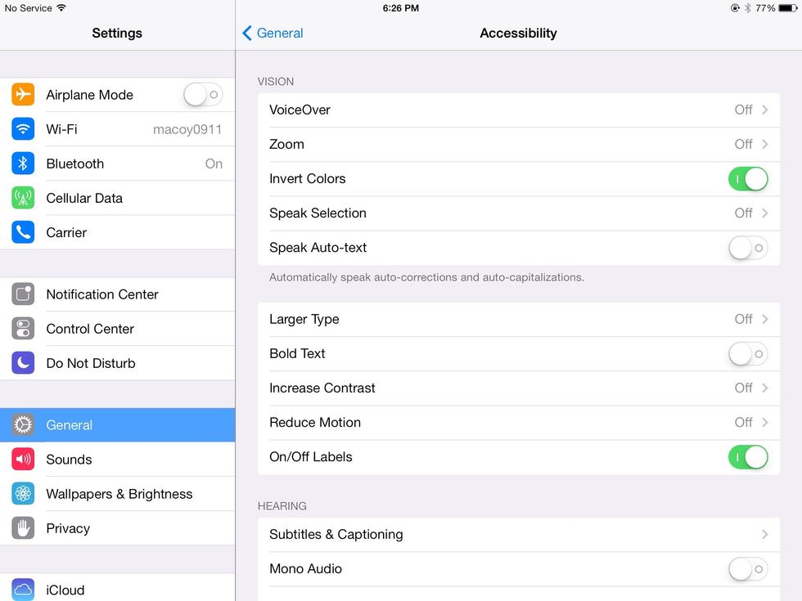Enable Speak Auto-text
The image size is (802, 601).
point(747,247)
